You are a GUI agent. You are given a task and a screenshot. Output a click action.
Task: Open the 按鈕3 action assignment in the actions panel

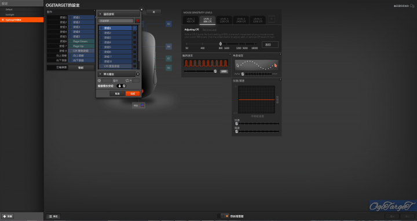[81, 27]
